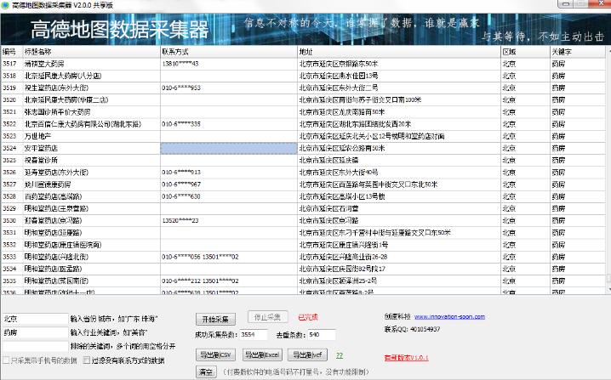Select row number 3525
Image resolution: width=611 pixels, height=380 pixels.
click(x=9, y=160)
